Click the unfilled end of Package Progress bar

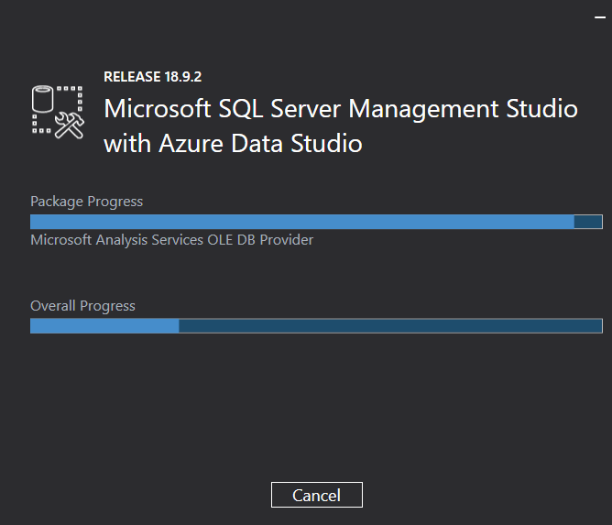coord(587,222)
